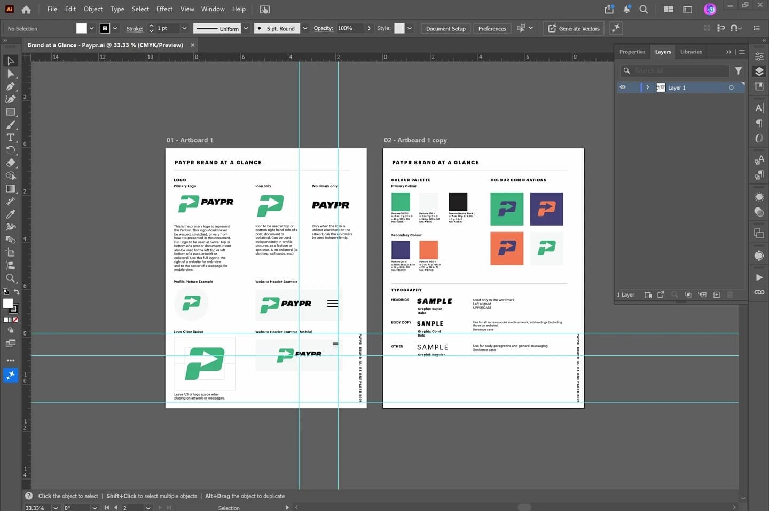Switch to the Libraries tab
The height and width of the screenshot is (511, 769).
tap(691, 52)
